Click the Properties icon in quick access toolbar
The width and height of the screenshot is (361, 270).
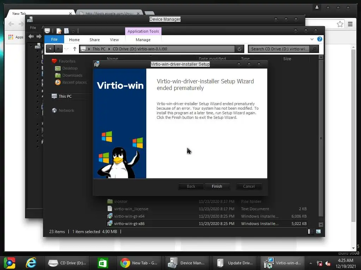coord(59,31)
